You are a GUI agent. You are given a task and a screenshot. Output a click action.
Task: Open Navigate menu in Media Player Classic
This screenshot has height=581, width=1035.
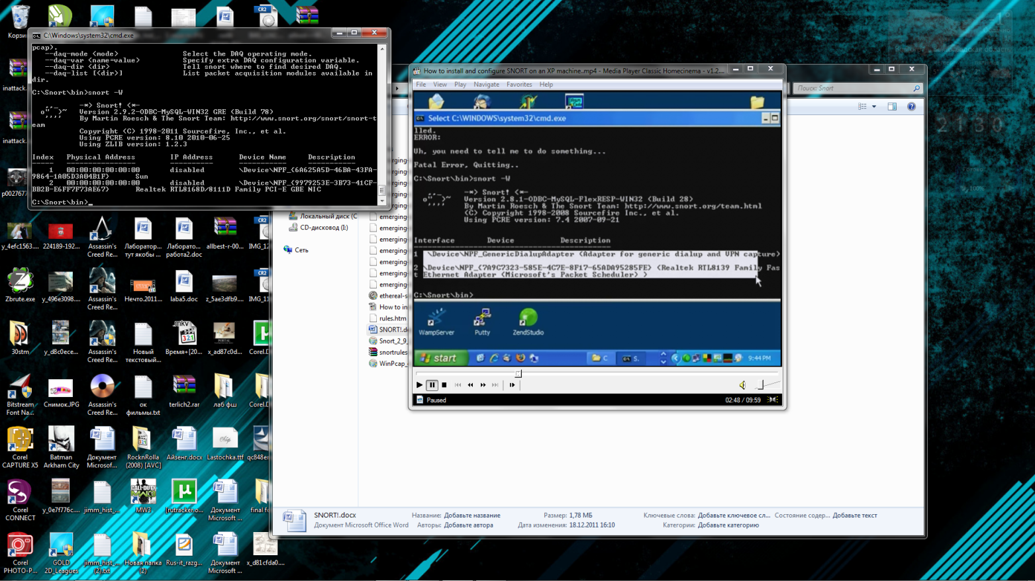pyautogui.click(x=486, y=85)
